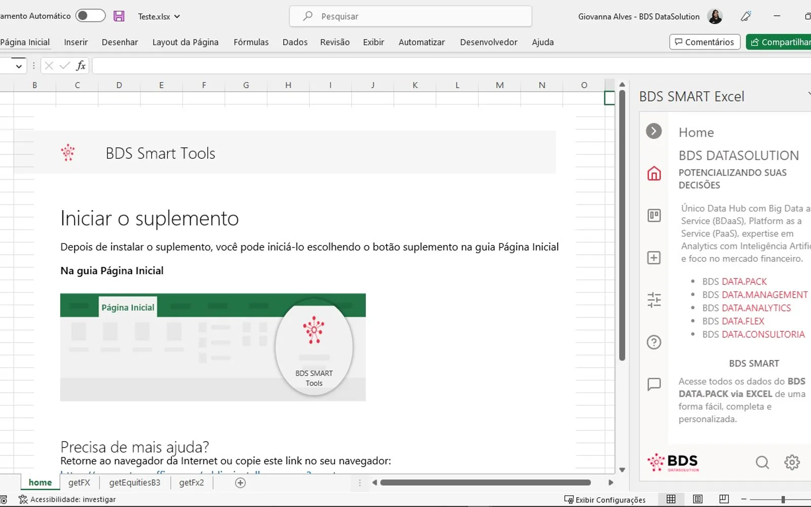Image resolution: width=811 pixels, height=507 pixels.
Task: Click the Pesquisar search box
Action: [x=411, y=16]
